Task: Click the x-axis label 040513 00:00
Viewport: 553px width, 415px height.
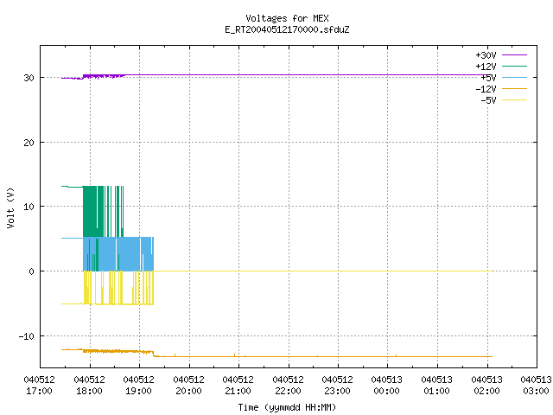Action: coord(387,385)
